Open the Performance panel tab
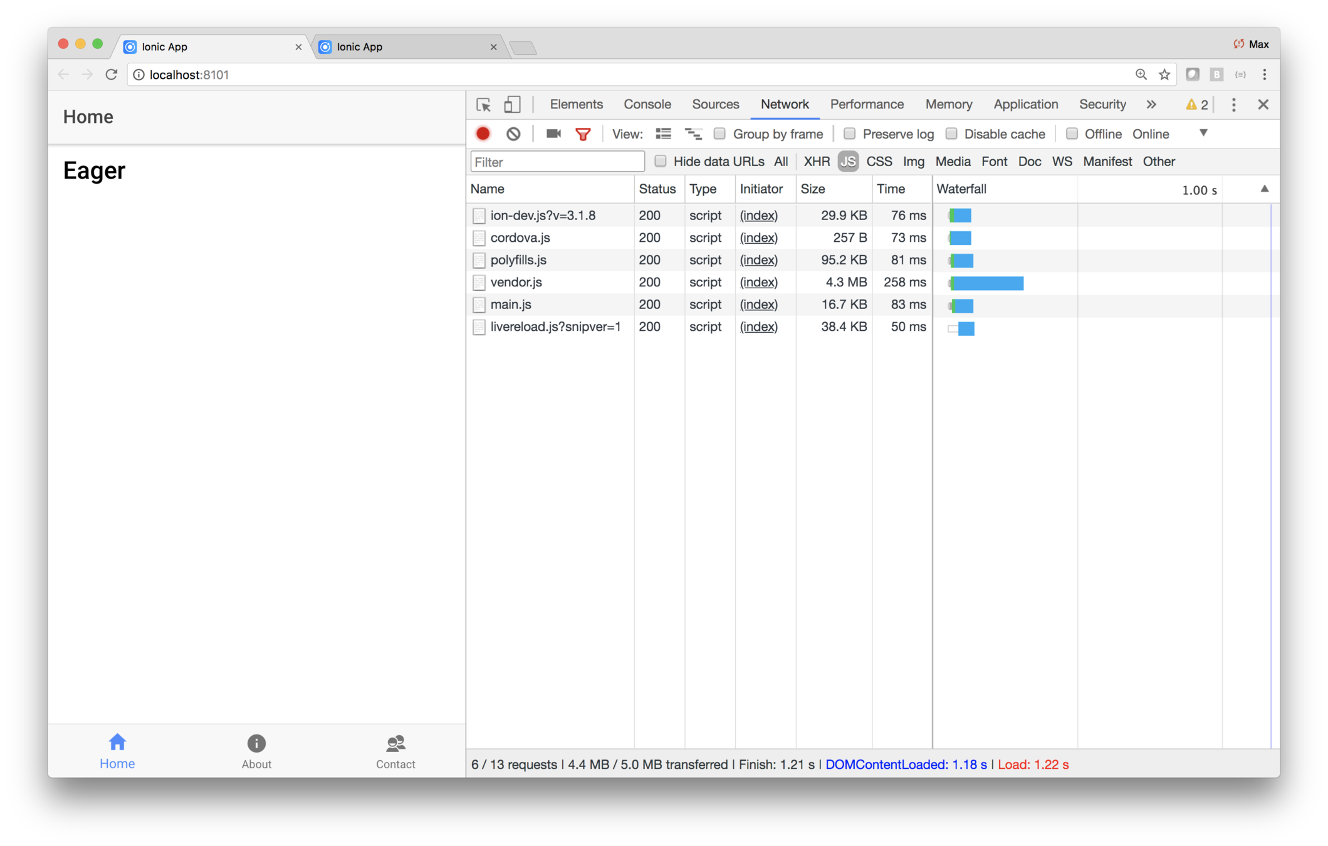The image size is (1328, 846). pyautogui.click(x=866, y=105)
